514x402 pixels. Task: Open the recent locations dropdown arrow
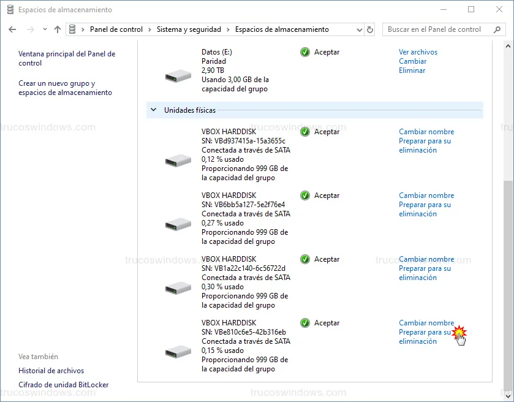[45, 29]
